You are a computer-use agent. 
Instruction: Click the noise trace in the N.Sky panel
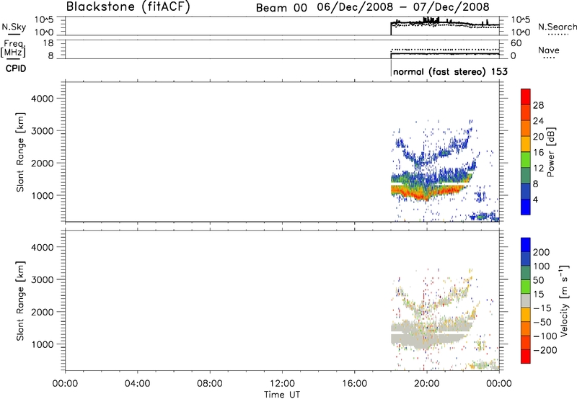(444, 23)
